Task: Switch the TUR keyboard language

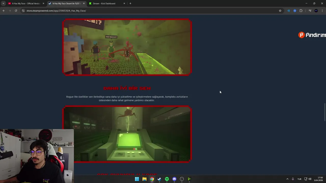Action: [300, 179]
